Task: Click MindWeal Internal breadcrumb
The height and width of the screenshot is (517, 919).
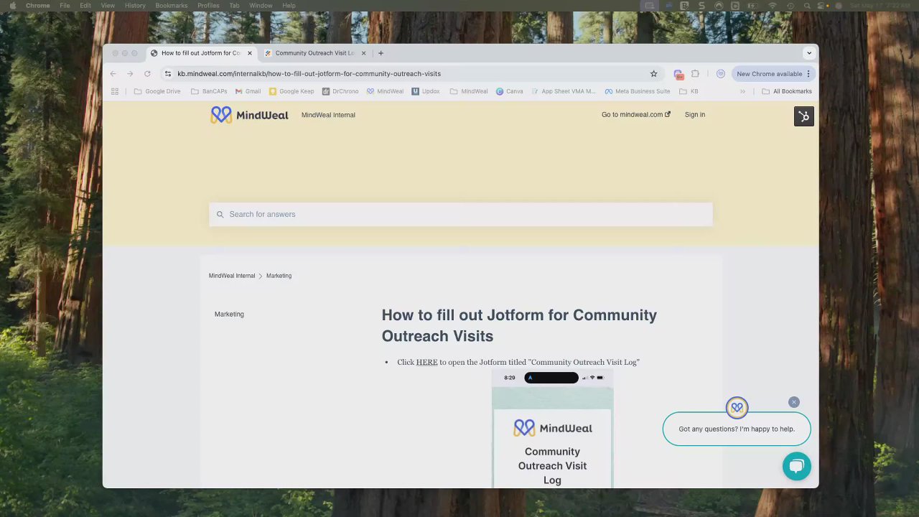Action: pyautogui.click(x=232, y=276)
